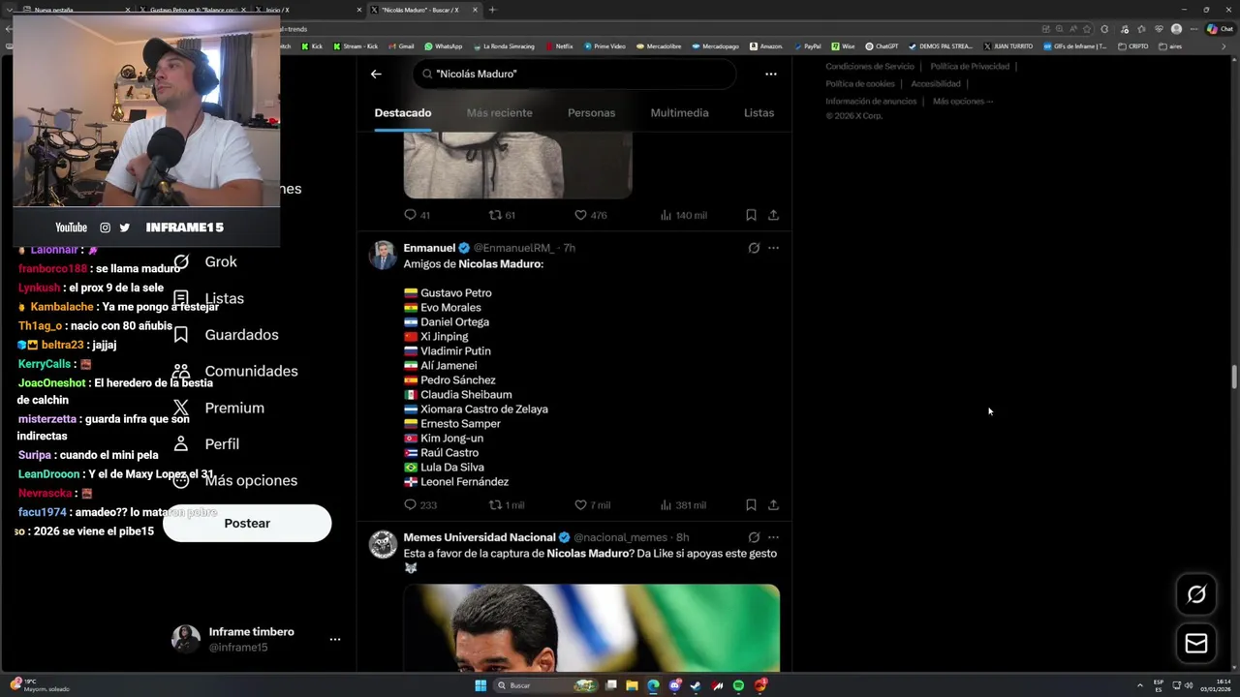Click the taskbar Buscar search box
Screen dimensions: 1240x697
point(546,685)
